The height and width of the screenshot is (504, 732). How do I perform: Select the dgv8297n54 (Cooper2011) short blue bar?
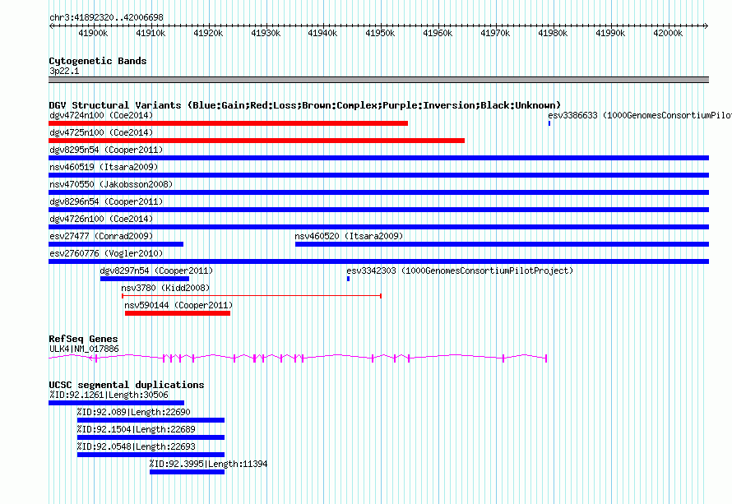point(145,279)
